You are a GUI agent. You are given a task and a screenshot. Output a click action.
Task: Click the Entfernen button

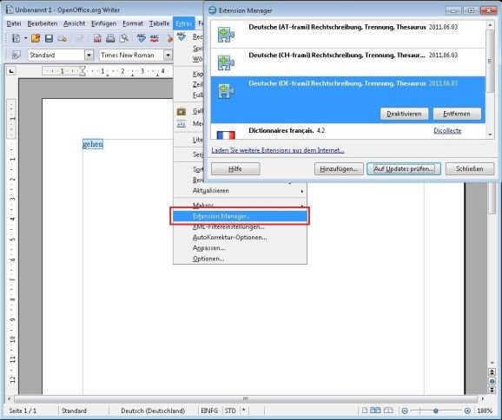[457, 114]
